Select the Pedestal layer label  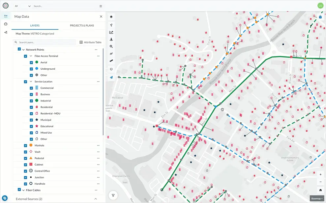point(39,158)
